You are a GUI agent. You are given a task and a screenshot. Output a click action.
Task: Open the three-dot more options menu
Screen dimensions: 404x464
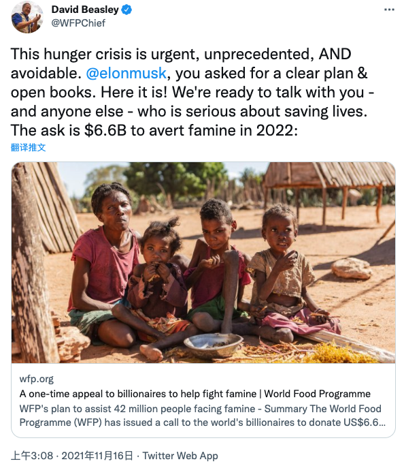pos(389,10)
